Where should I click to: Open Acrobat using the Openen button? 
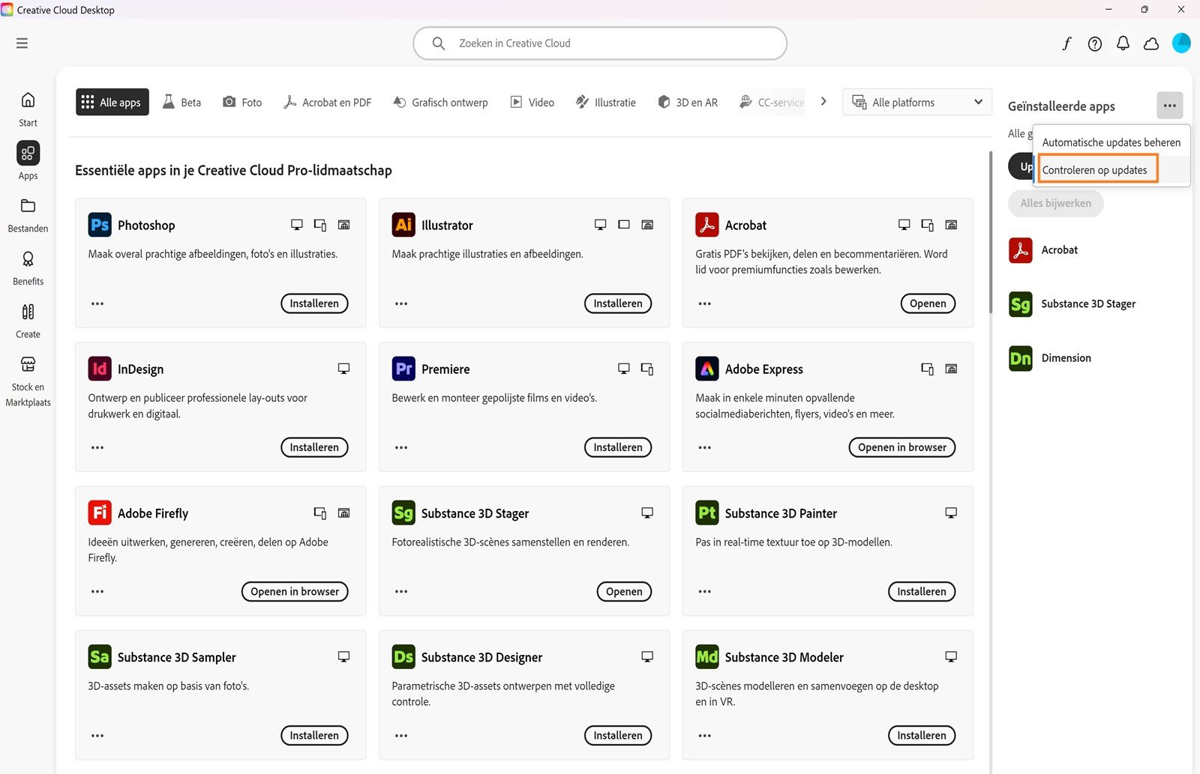point(927,303)
